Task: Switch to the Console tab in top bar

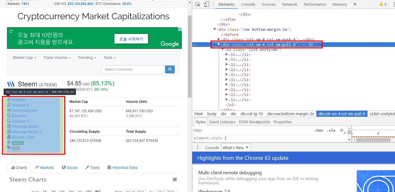Action: click(x=248, y=4)
